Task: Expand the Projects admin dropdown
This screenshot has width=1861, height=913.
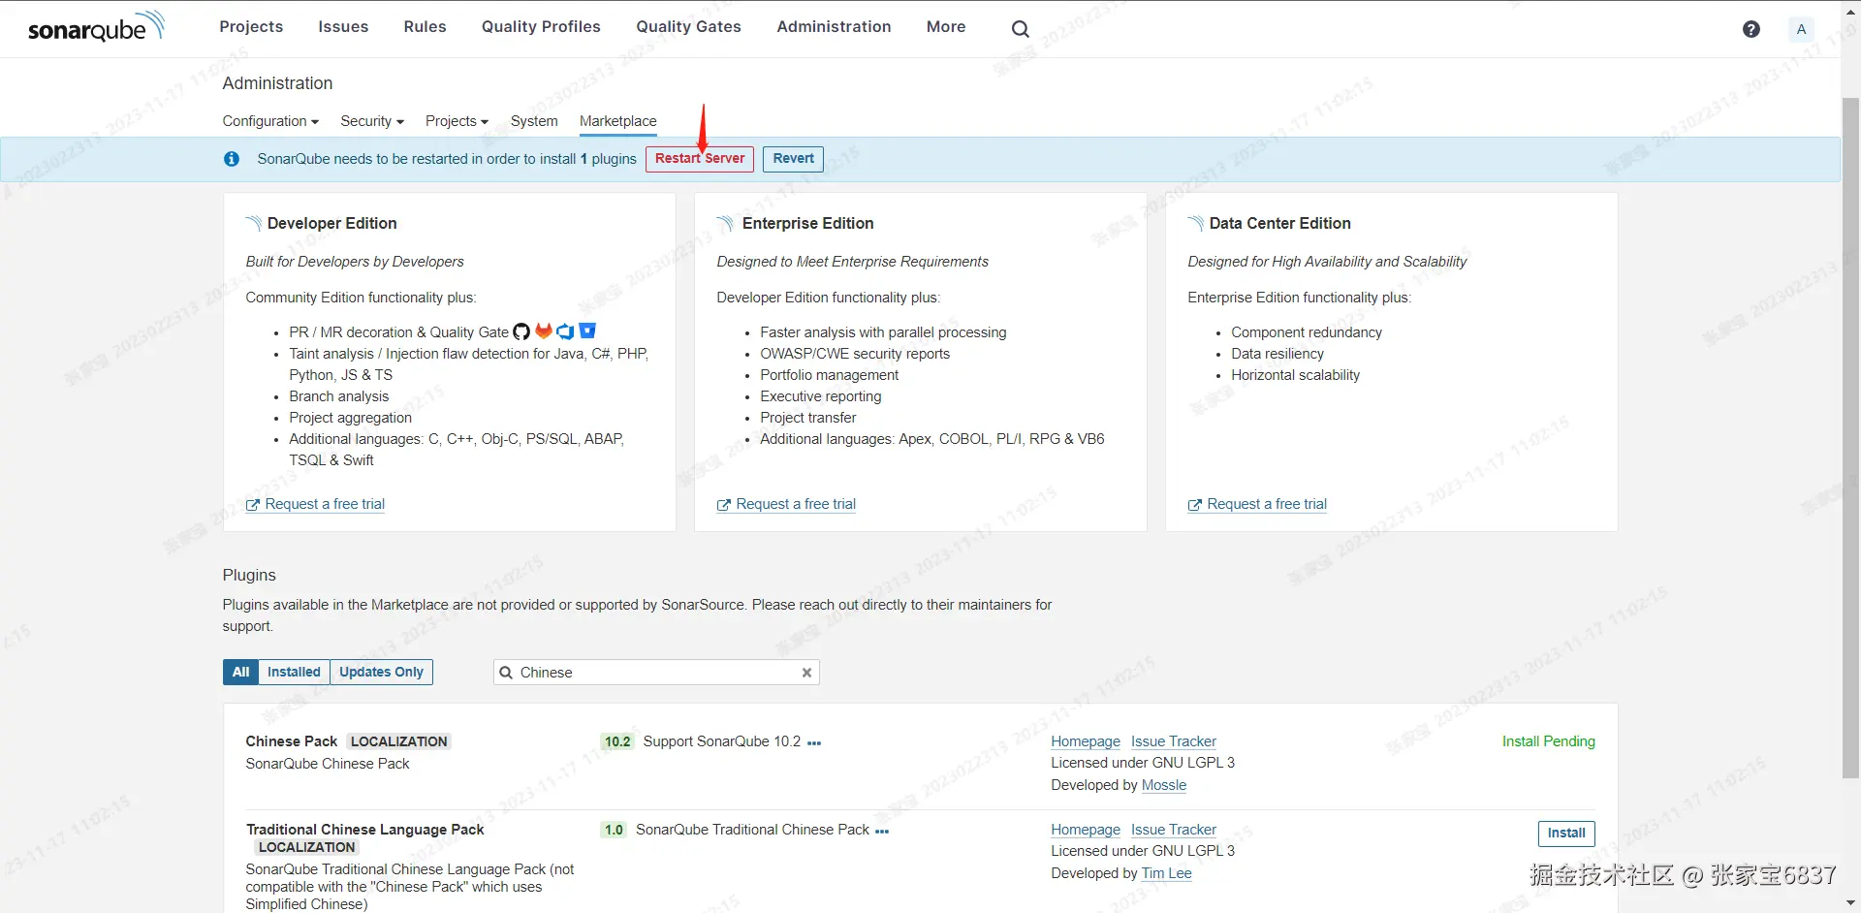Action: pos(457,121)
